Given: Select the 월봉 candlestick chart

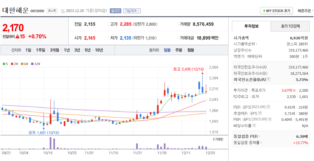Looking at the screenshot, I should pyautogui.click(x=191, y=50).
